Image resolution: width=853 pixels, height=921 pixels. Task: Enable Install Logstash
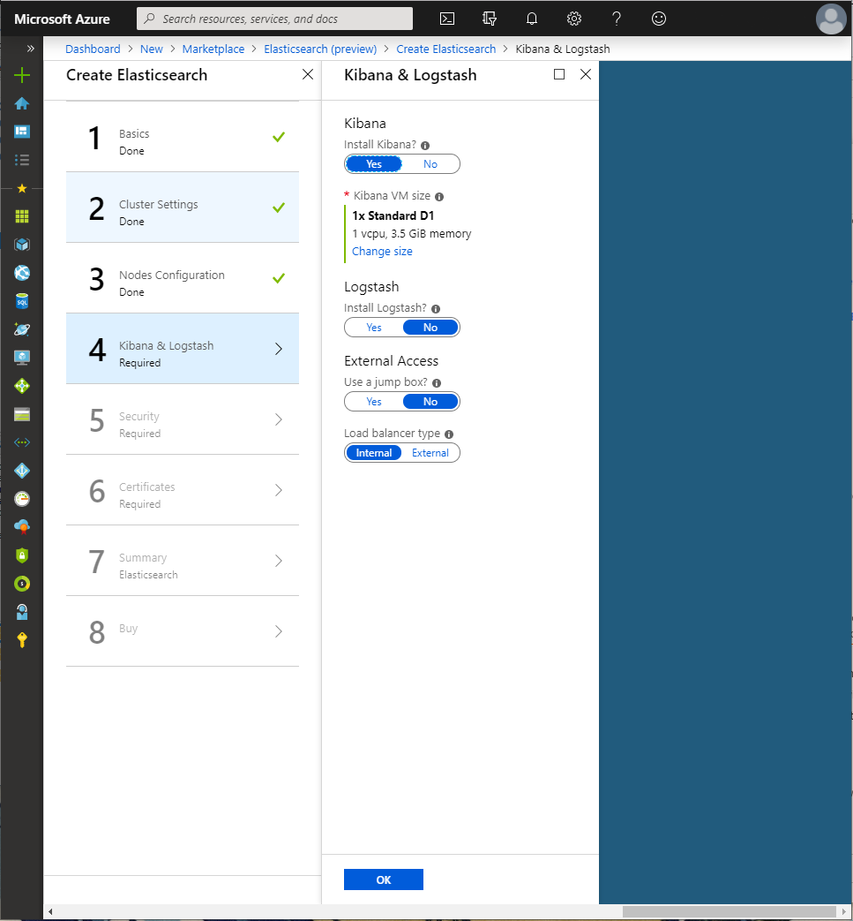373,327
